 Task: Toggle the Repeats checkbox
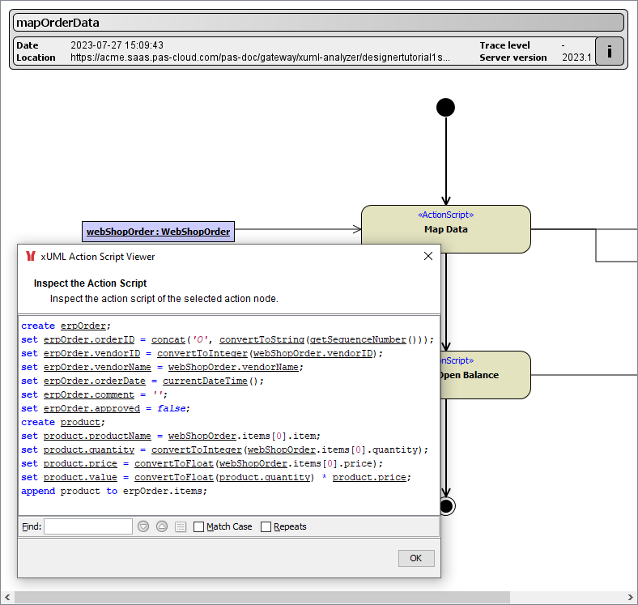point(266,526)
